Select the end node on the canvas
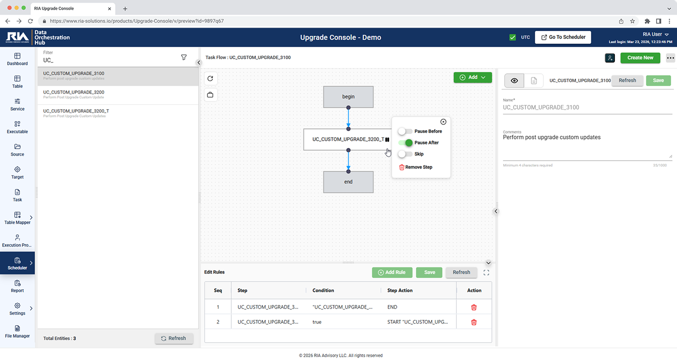Screen dimensions: 677x363 pyautogui.click(x=348, y=182)
